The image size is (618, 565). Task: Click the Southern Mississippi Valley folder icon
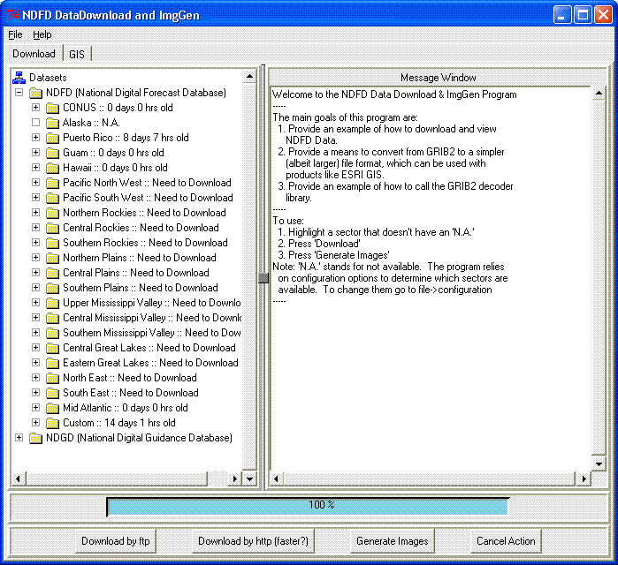[52, 333]
